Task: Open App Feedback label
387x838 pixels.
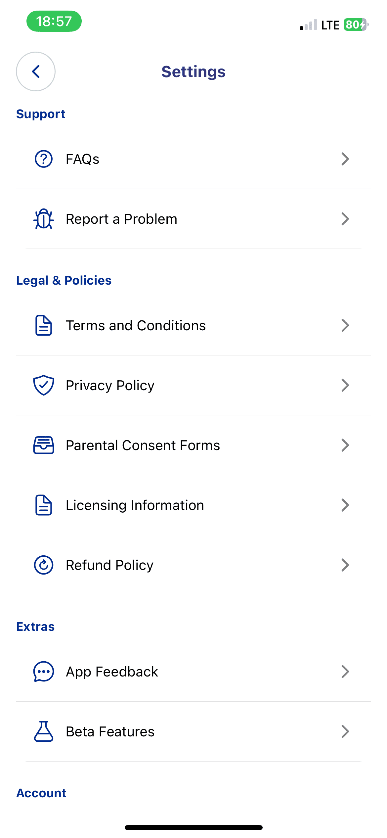Action: (x=112, y=672)
